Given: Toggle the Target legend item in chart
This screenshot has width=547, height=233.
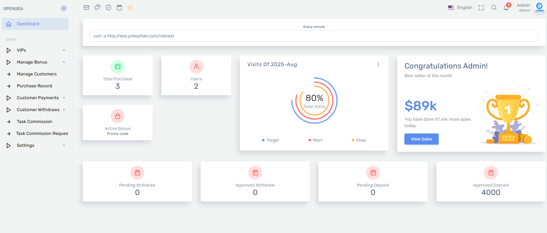Looking at the screenshot, I should (271, 140).
